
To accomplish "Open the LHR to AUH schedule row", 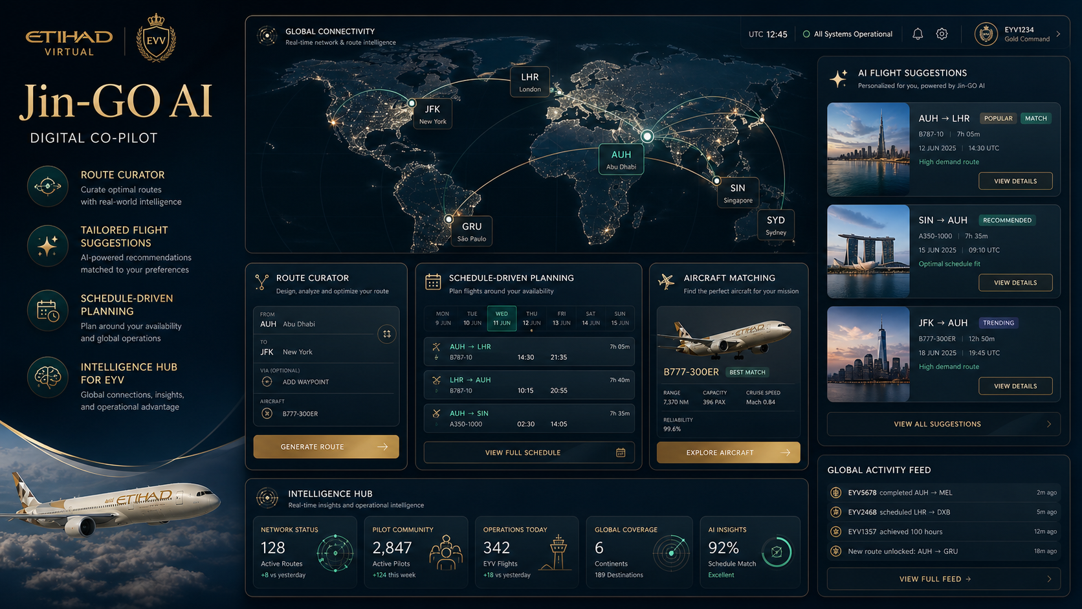I will pyautogui.click(x=529, y=384).
